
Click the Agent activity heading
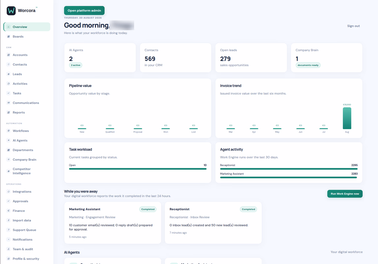point(231,149)
